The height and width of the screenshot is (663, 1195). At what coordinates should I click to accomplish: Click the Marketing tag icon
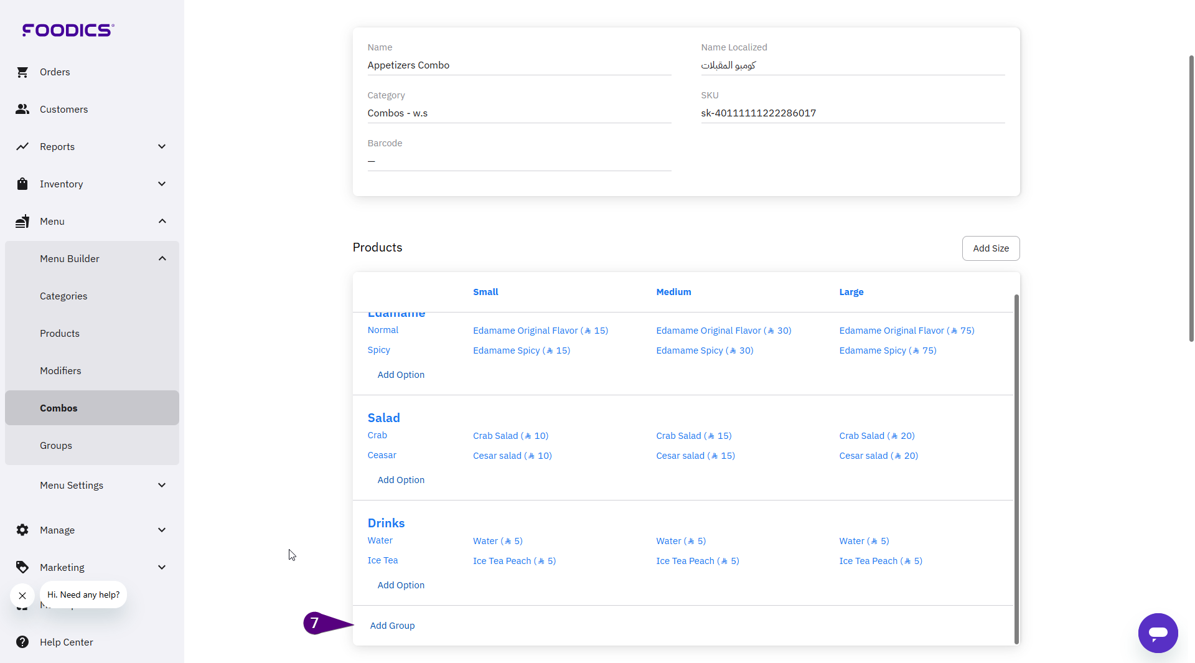pos(22,568)
